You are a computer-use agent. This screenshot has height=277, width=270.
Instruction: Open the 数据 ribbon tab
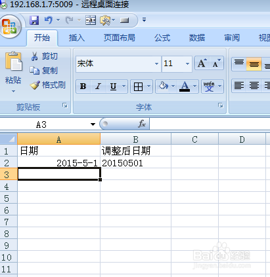[x=197, y=38]
